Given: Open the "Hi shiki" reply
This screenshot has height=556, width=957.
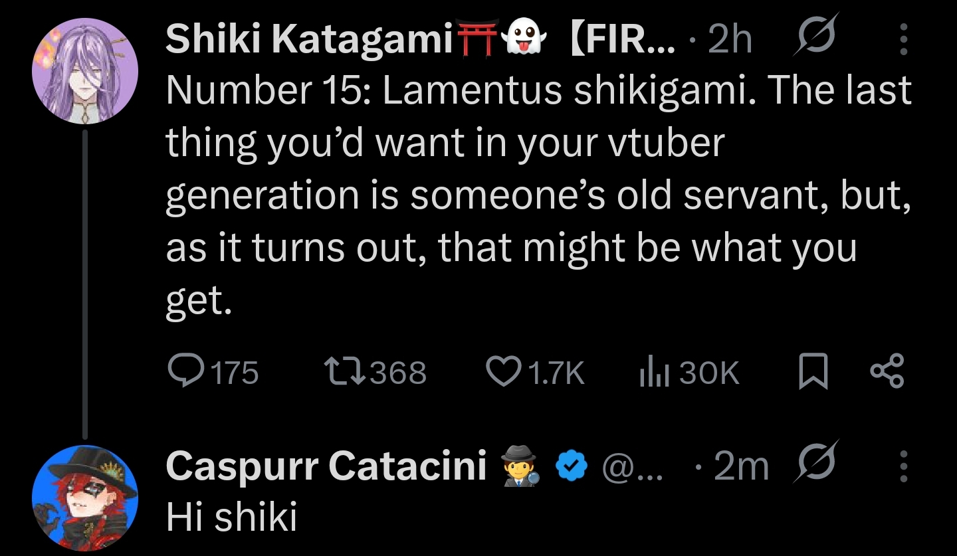Looking at the screenshot, I should click(x=231, y=517).
